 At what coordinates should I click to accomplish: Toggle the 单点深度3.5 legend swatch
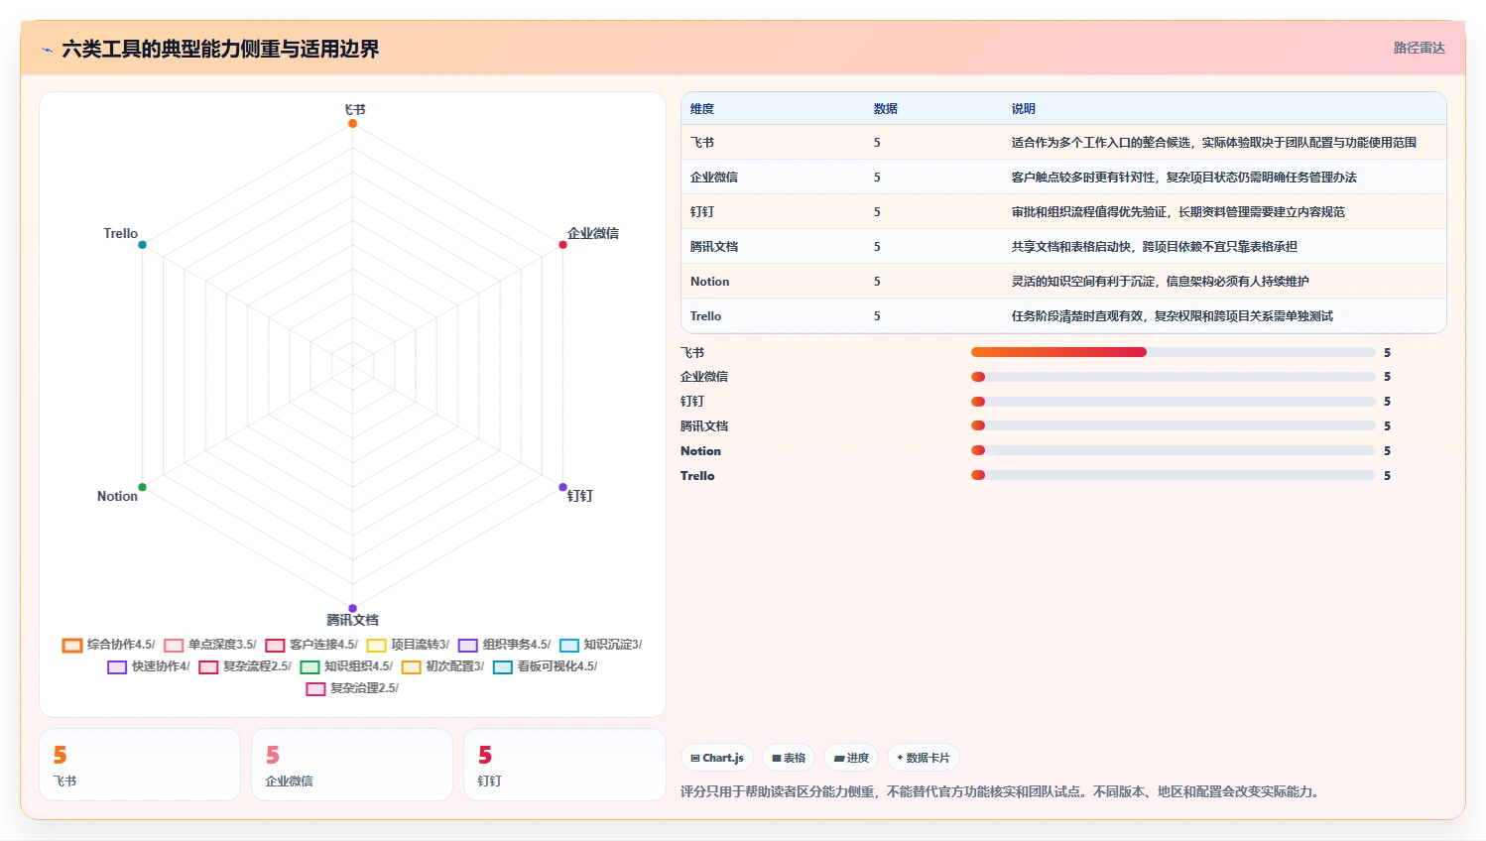pos(174,646)
